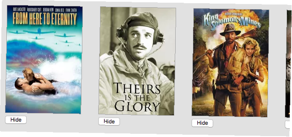Click the soldier's headphones on the Glory poster
This screenshot has height=137, width=292.
140,34
